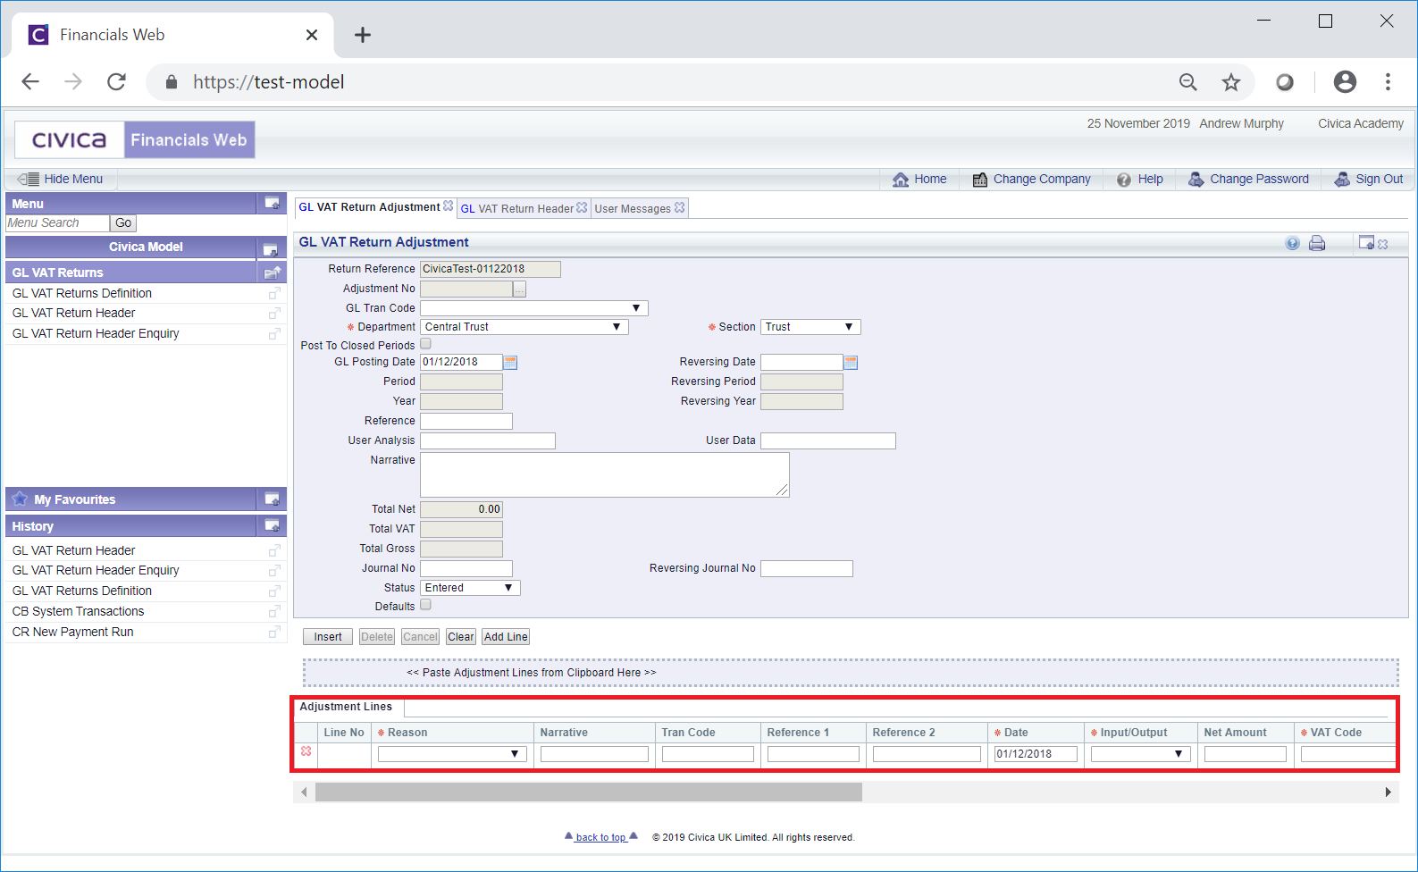Reload the browser page
1418x872 pixels.
pyautogui.click(x=116, y=82)
